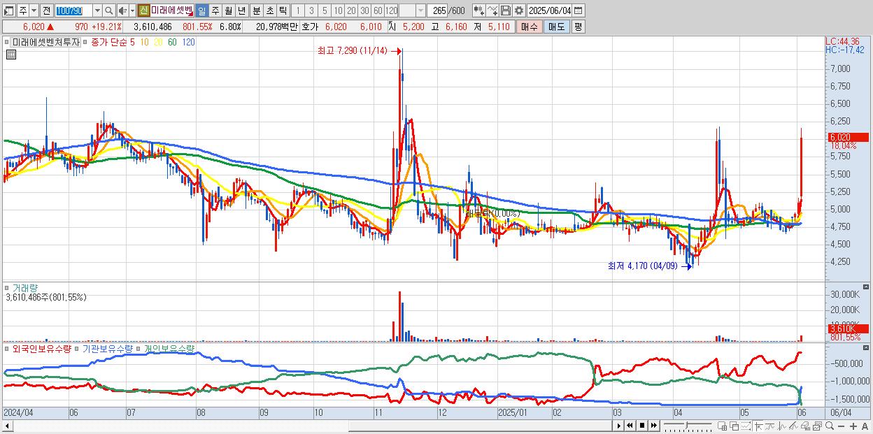Open the calendar date picker icon
The image size is (873, 434).
click(x=579, y=10)
